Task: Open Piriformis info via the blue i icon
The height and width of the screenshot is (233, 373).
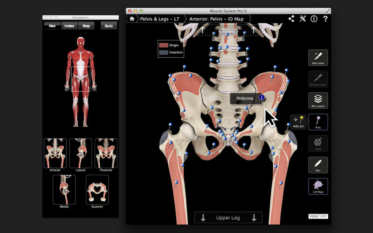Action: pyautogui.click(x=262, y=97)
